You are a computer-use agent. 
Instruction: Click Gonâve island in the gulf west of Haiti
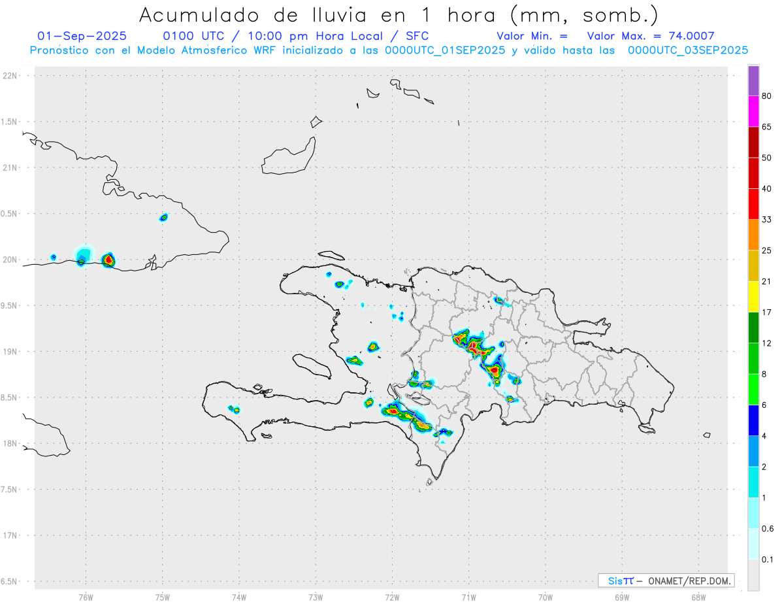(311, 366)
